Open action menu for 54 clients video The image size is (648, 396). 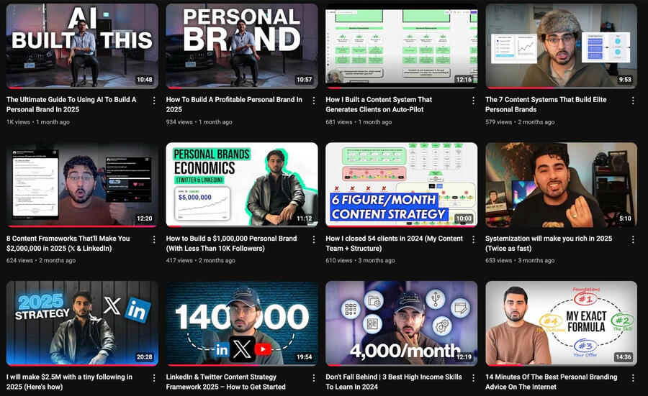pos(473,239)
